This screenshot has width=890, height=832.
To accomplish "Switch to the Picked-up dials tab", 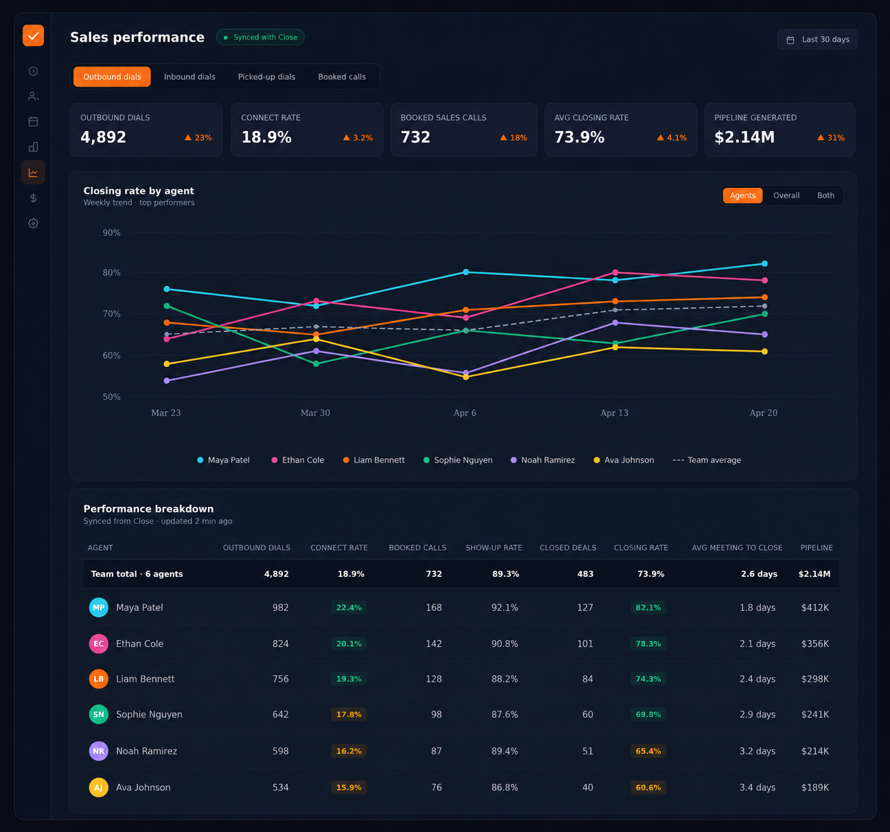I will 266,77.
